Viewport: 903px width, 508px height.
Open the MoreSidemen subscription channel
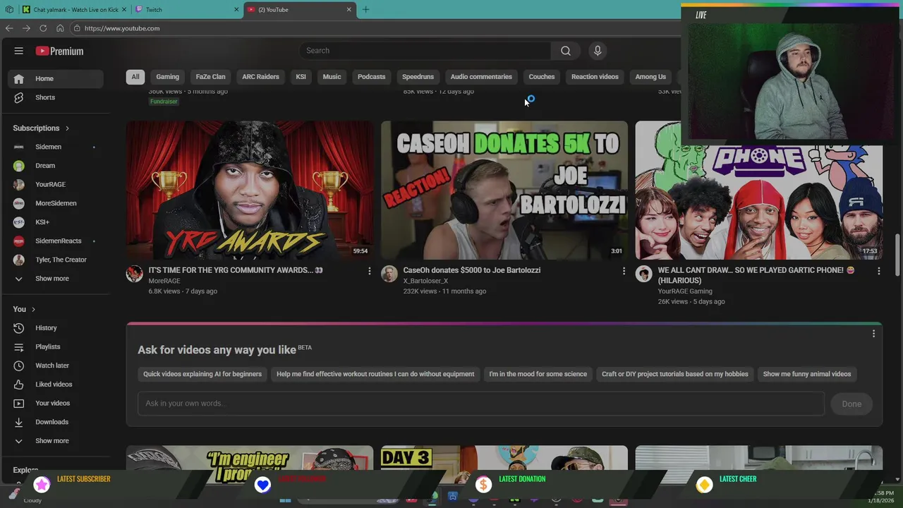coord(56,203)
